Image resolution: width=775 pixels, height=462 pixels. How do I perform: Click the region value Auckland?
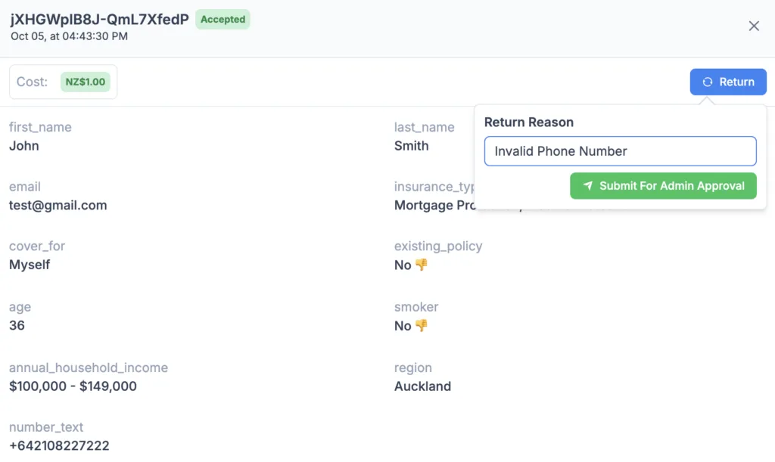click(x=422, y=386)
